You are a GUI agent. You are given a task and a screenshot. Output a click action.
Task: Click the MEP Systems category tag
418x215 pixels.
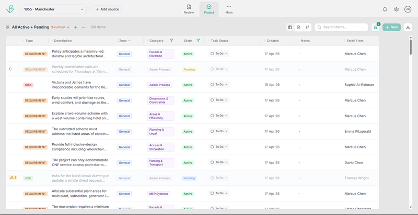click(159, 194)
